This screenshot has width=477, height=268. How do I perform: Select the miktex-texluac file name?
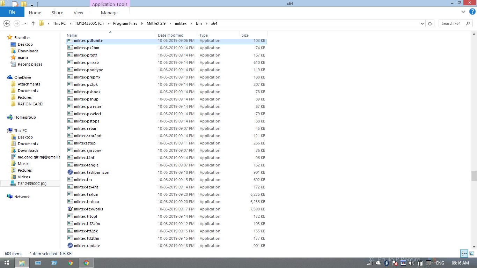pos(87,202)
